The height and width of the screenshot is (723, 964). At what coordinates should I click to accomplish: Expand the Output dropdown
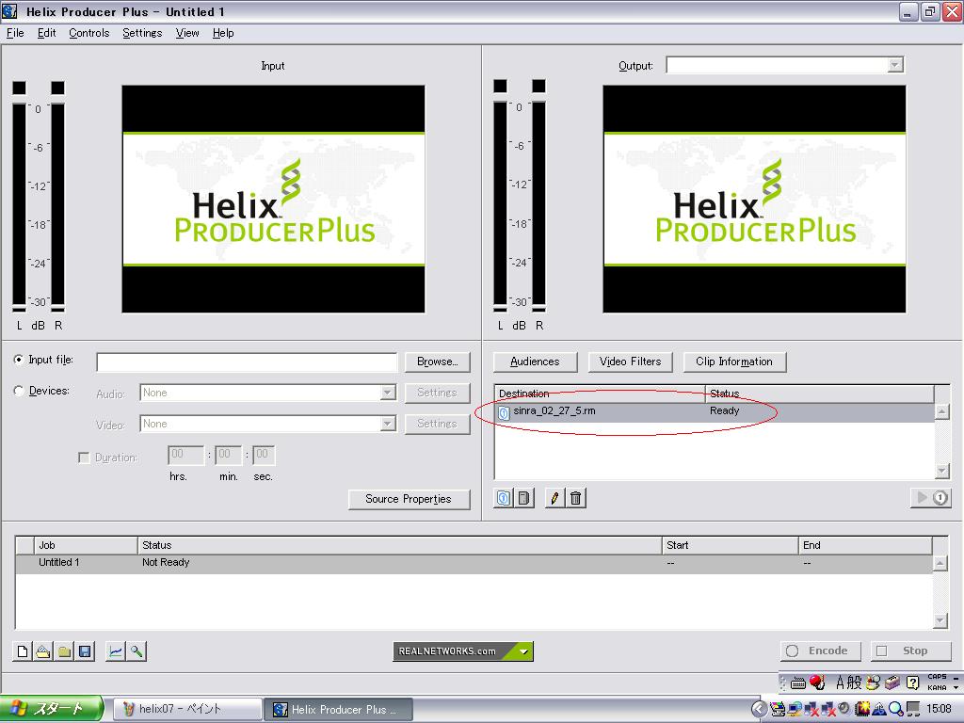point(895,65)
